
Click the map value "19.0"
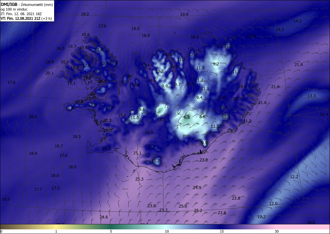coord(135,29)
